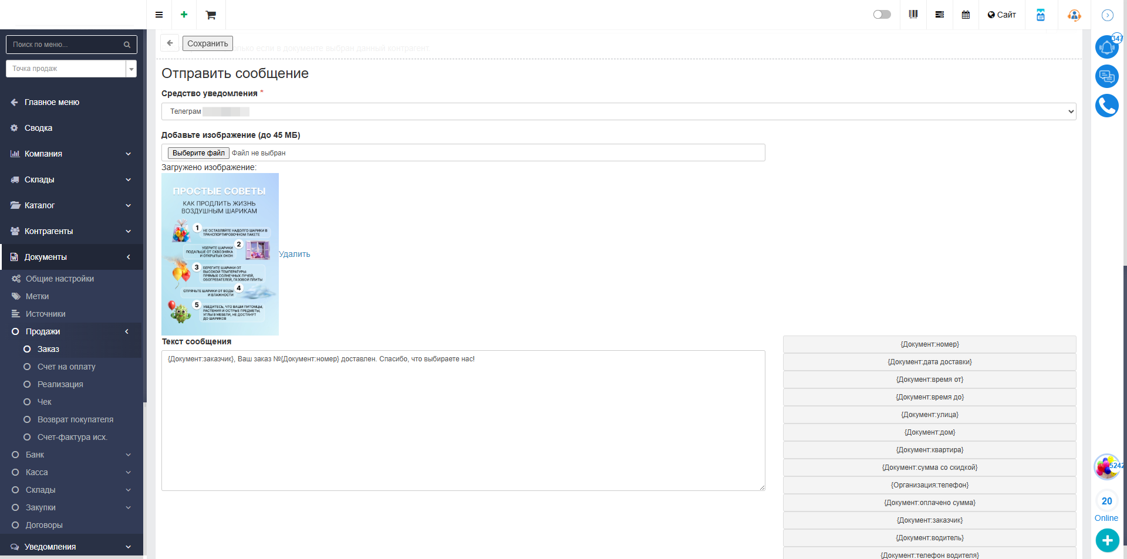Toggle the switch in the top header

(882, 15)
